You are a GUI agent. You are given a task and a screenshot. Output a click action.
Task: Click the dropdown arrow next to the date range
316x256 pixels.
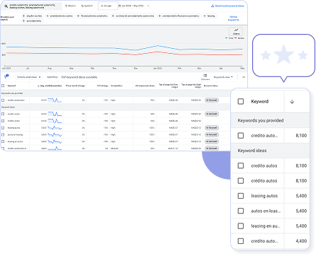148,6
